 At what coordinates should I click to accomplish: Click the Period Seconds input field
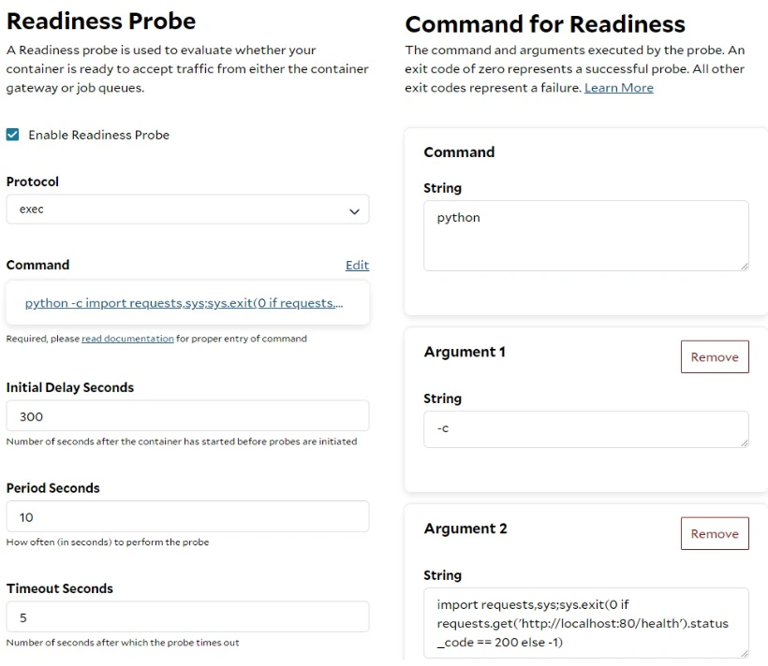(187, 516)
